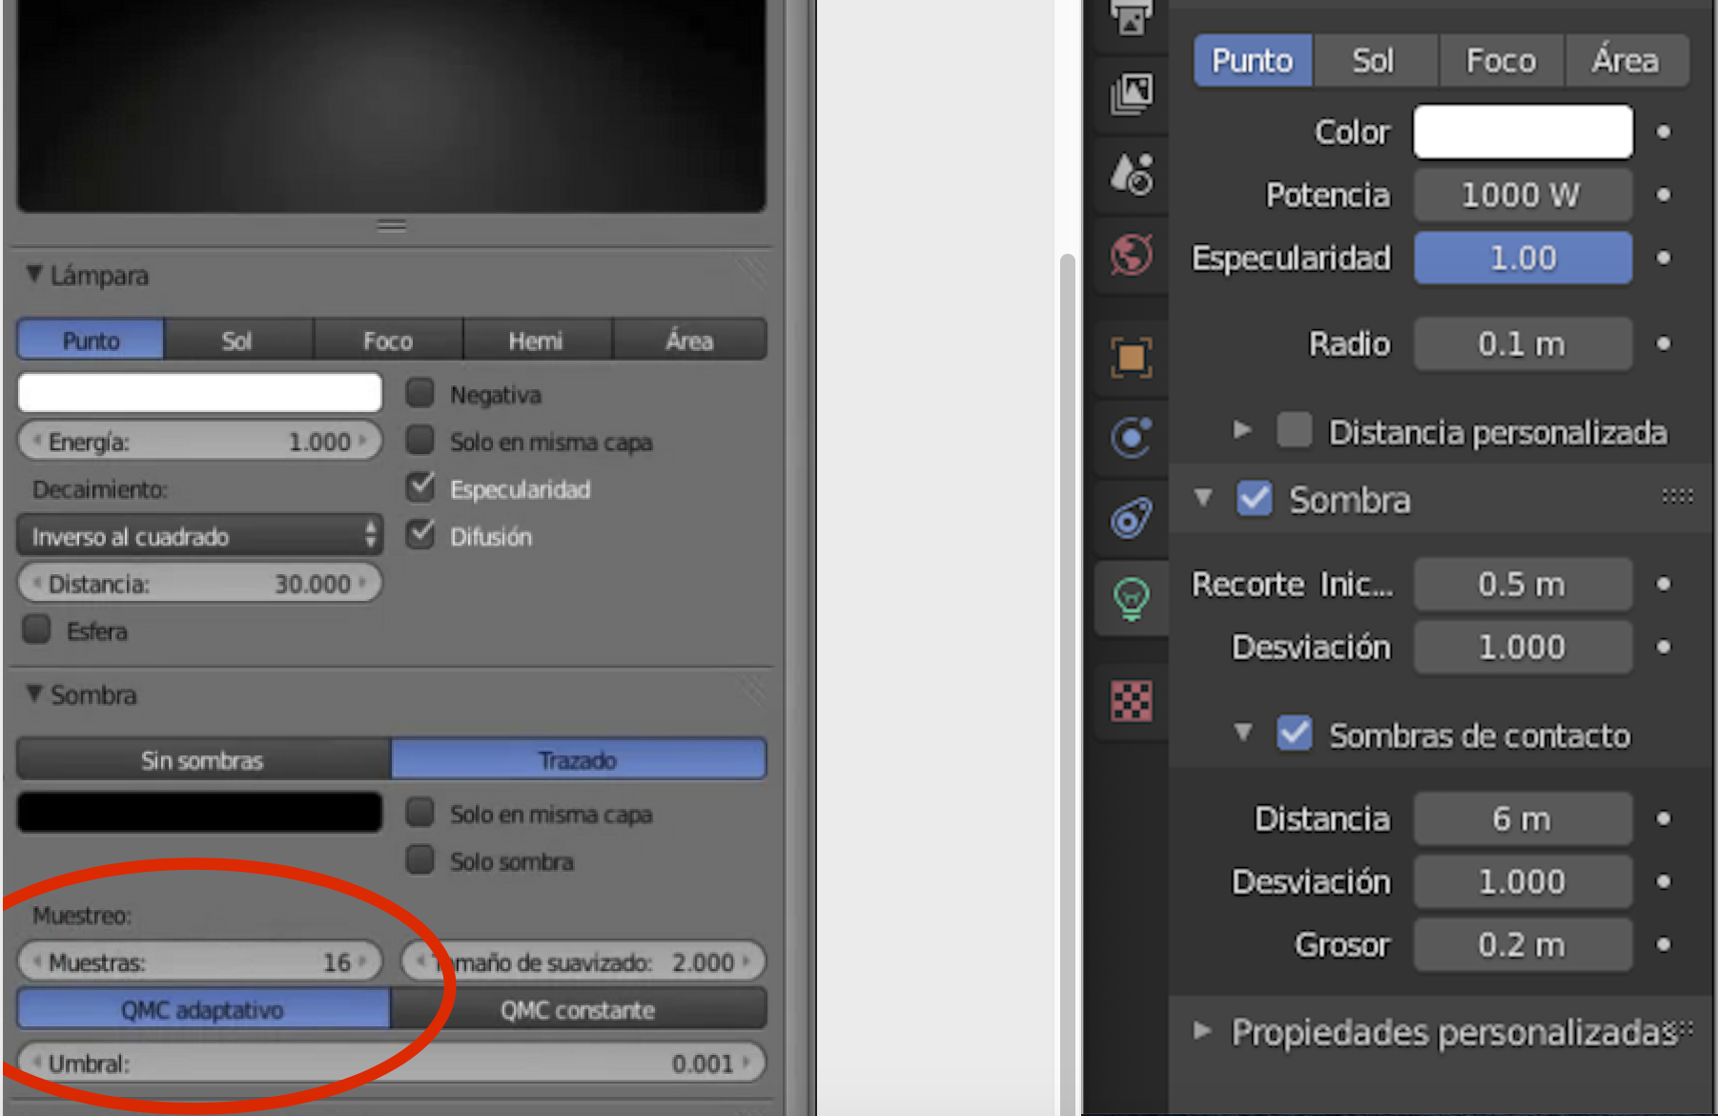1718x1116 pixels.
Task: Select Área light type in right panel
Action: pyautogui.click(x=1626, y=61)
